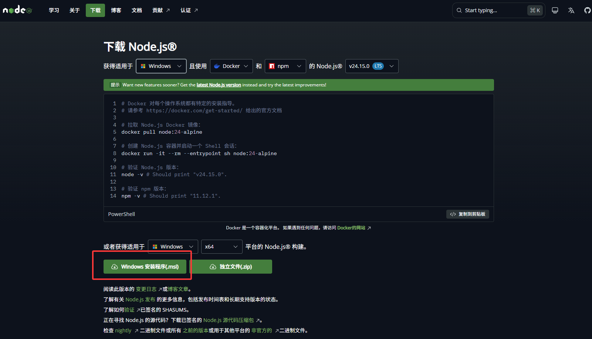Viewport: 592px width, 339px height.
Task: Follow the Node.js 发布 link
Action: click(141, 299)
